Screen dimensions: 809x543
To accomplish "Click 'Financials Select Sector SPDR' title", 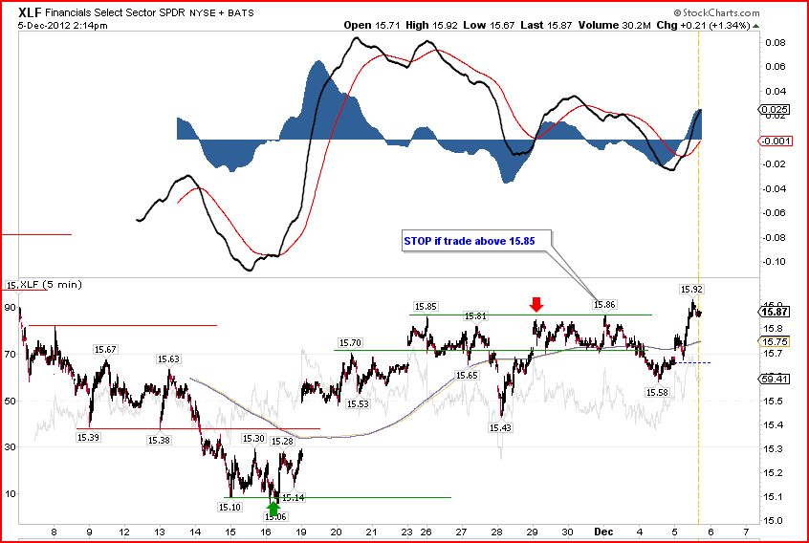I will pyautogui.click(x=115, y=12).
